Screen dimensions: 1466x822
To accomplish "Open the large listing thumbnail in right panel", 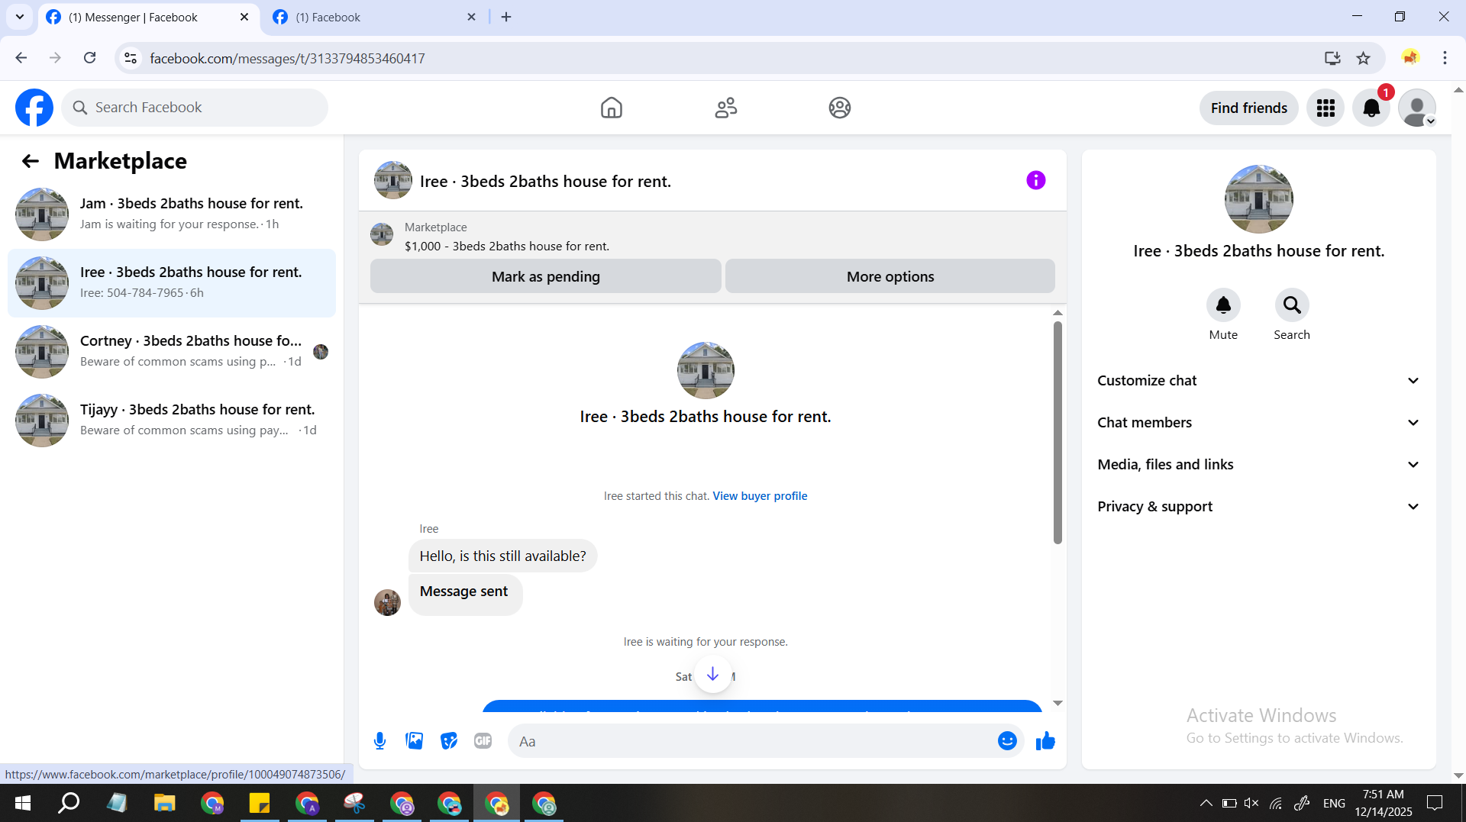I will [1258, 199].
